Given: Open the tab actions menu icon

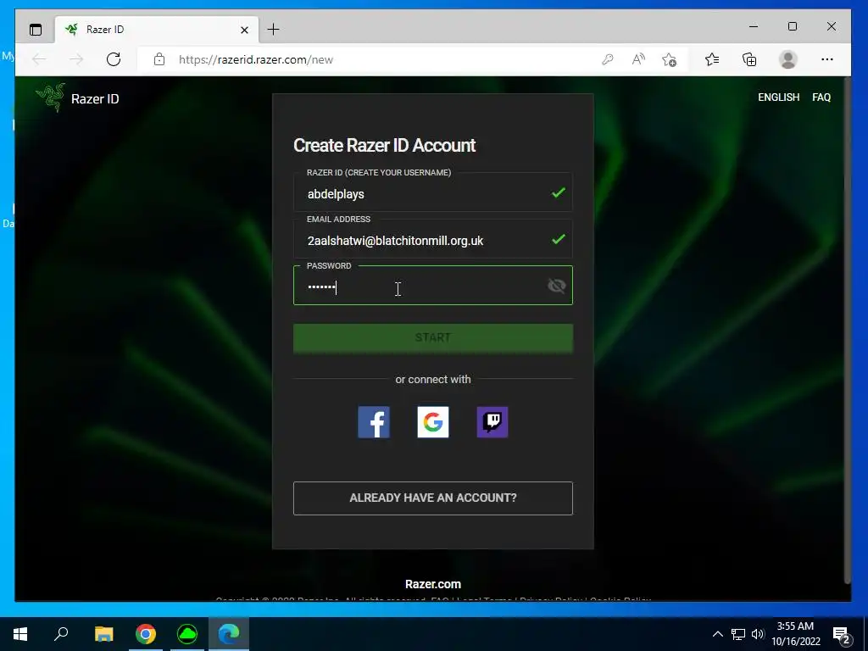Looking at the screenshot, I should tap(36, 30).
